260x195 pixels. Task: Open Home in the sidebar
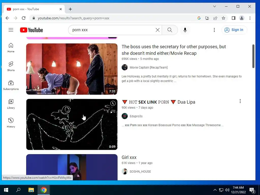pos(11,48)
